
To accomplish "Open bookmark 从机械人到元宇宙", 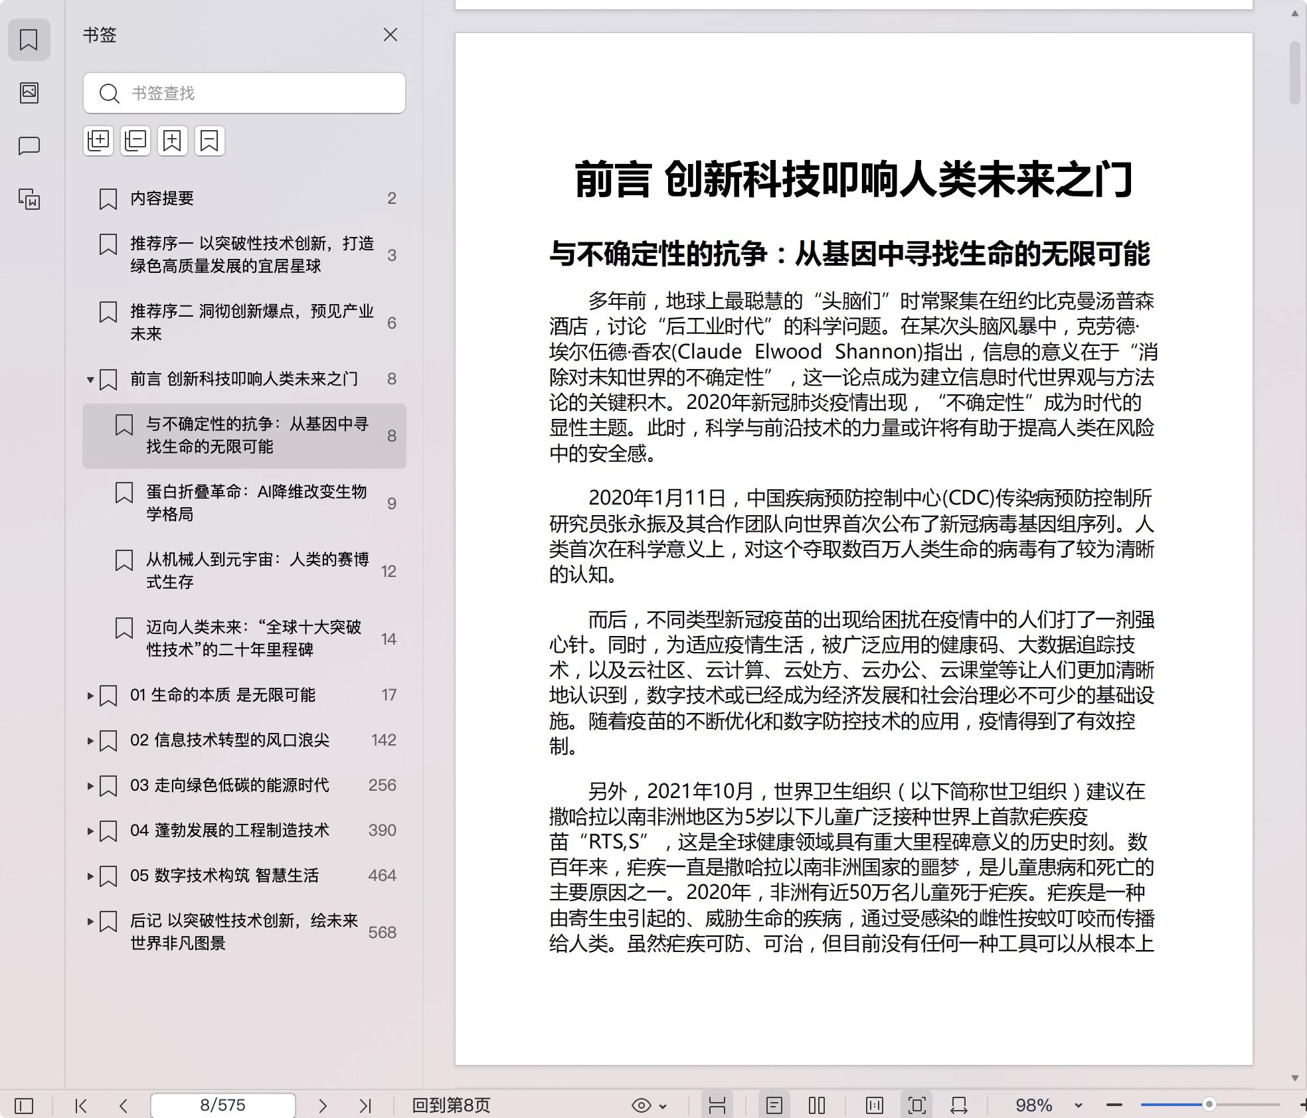I will [244, 571].
